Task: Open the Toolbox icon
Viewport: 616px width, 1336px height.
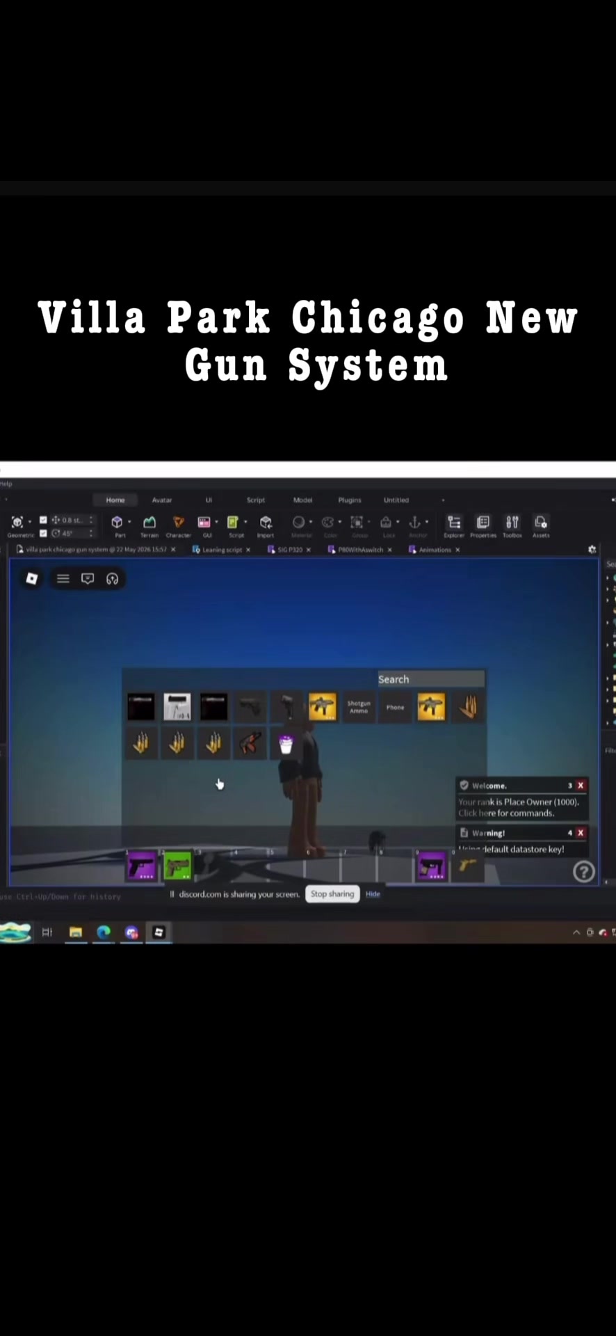Action: click(x=512, y=522)
